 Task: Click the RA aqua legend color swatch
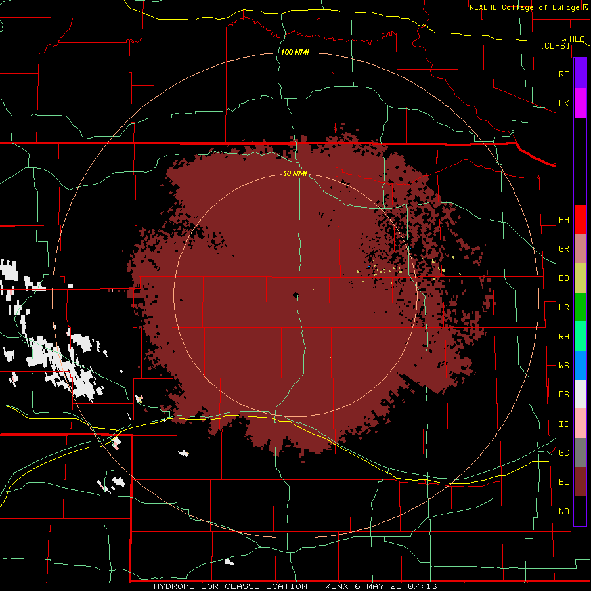pyautogui.click(x=580, y=336)
